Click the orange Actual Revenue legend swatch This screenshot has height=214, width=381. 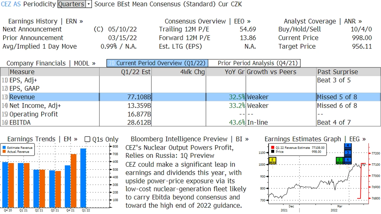(4, 151)
